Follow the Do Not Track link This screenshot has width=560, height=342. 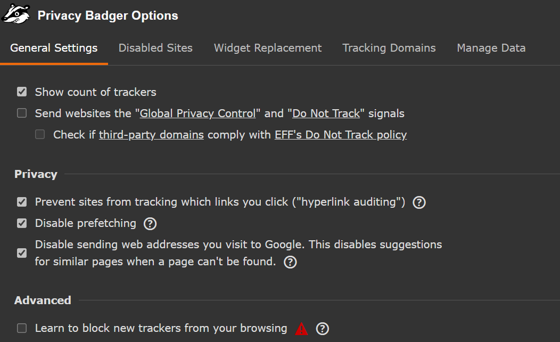click(326, 113)
